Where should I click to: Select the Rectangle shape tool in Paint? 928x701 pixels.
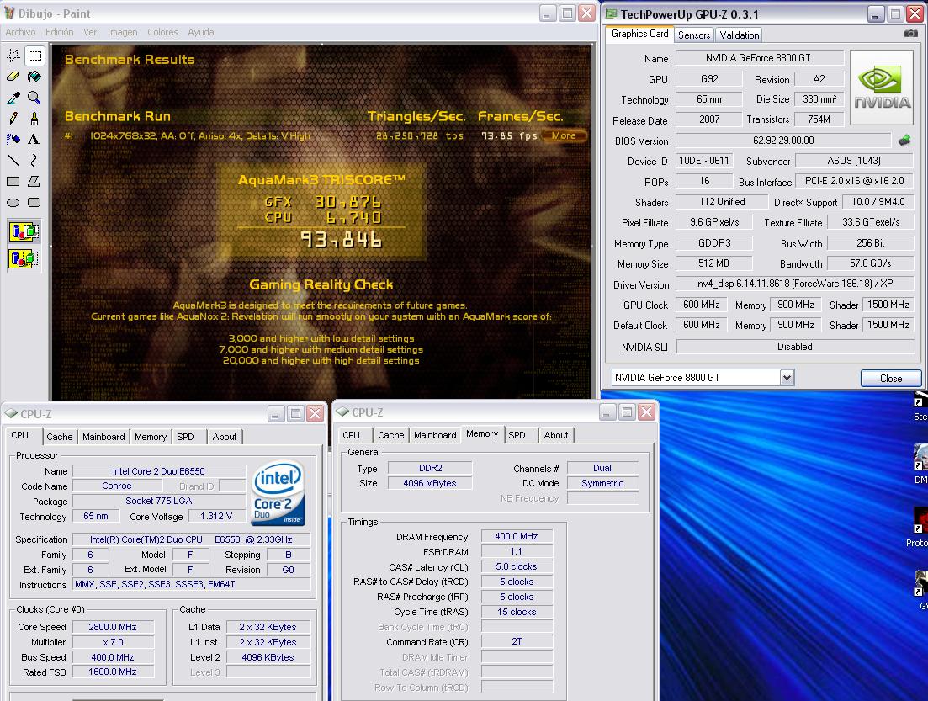click(13, 181)
